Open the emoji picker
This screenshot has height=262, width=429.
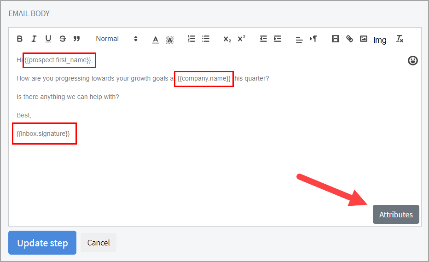tap(413, 60)
